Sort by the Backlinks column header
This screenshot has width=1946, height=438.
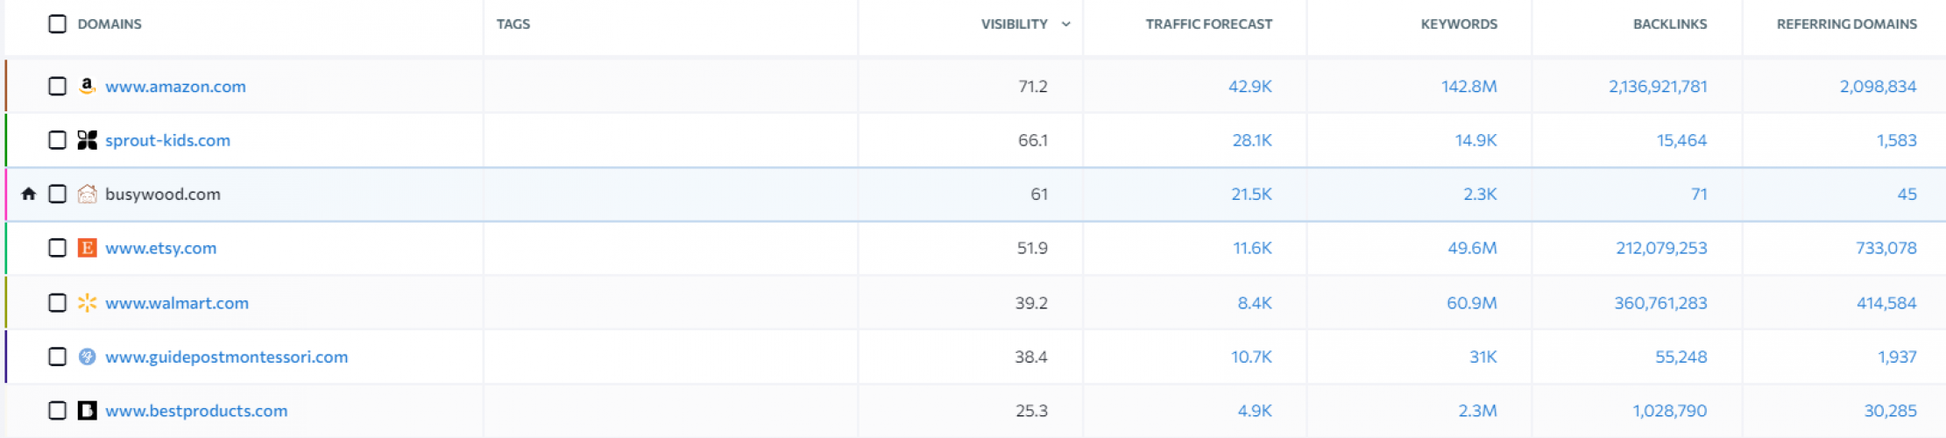pos(1669,25)
